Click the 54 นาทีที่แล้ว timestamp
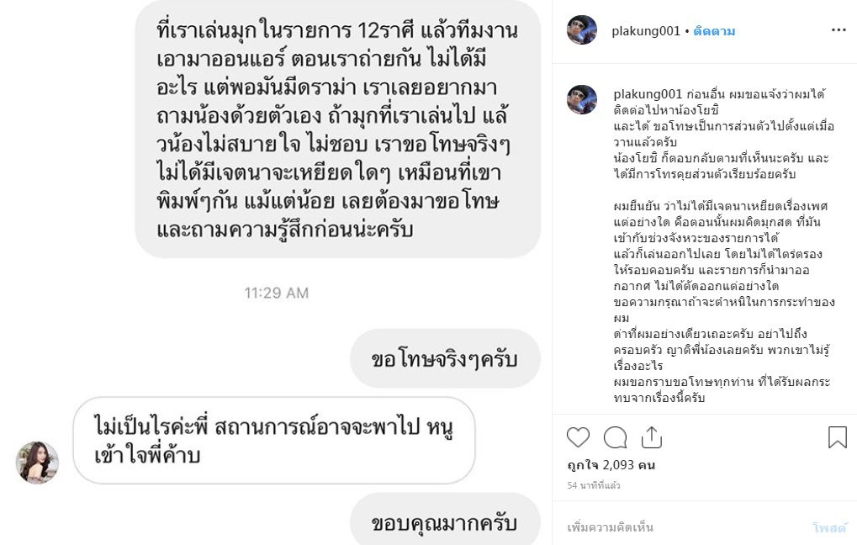This screenshot has width=857, height=545. click(x=594, y=485)
